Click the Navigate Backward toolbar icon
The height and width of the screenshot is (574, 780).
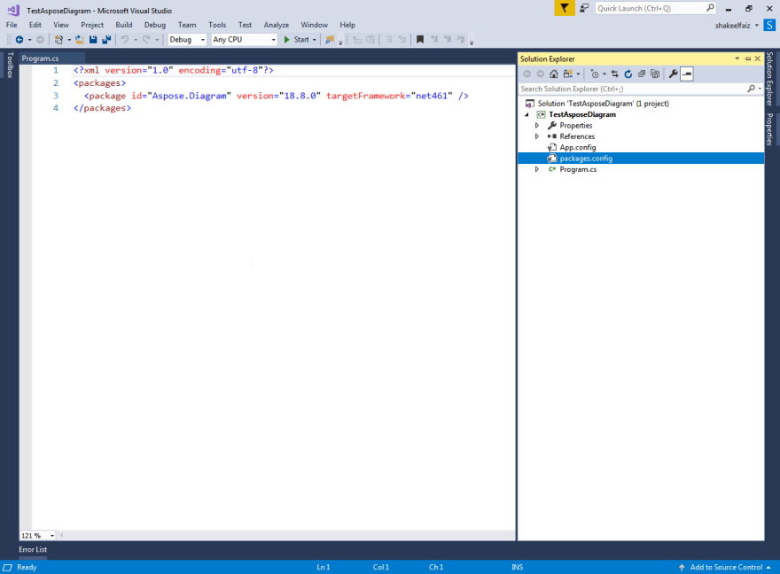pyautogui.click(x=19, y=39)
